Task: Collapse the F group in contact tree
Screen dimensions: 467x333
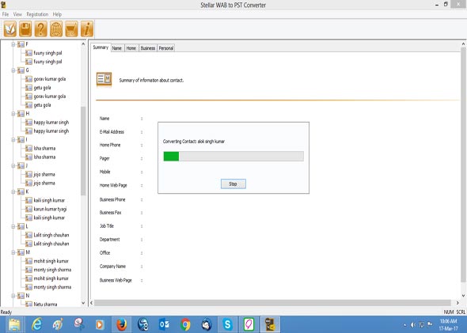Action: (13, 44)
